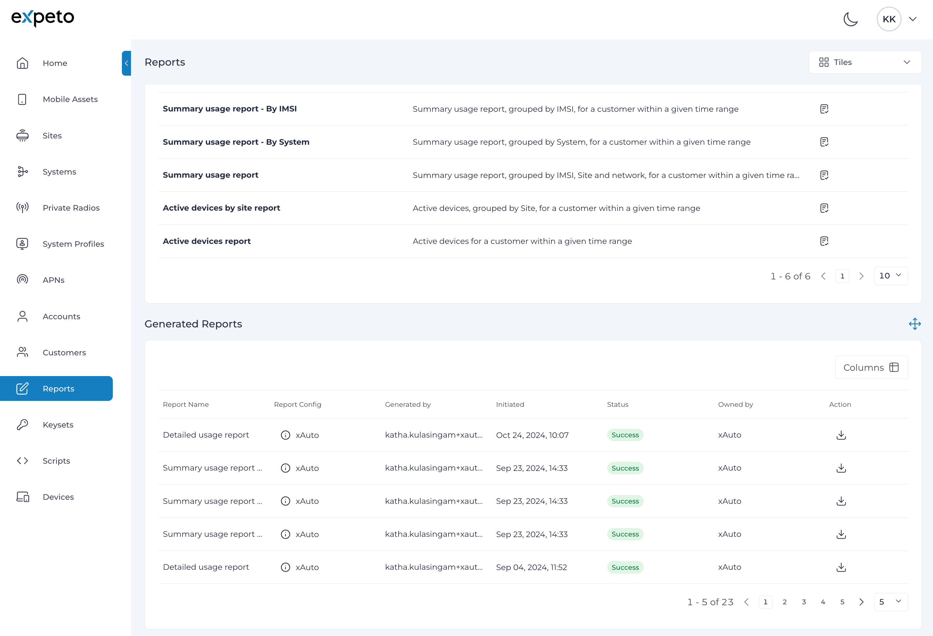The width and height of the screenshot is (933, 636).
Task: Go to next page of generated reports
Action: pyautogui.click(x=861, y=602)
